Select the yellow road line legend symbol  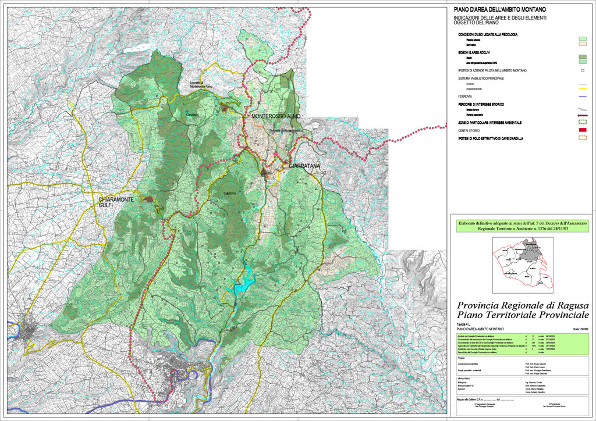coord(582,89)
